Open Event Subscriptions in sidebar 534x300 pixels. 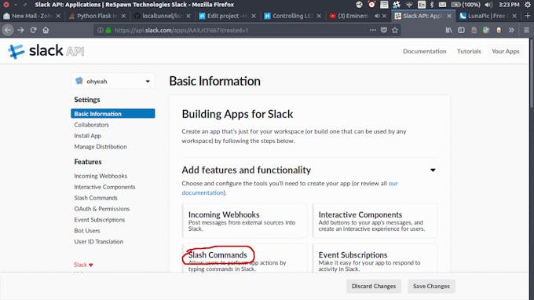pyautogui.click(x=100, y=219)
